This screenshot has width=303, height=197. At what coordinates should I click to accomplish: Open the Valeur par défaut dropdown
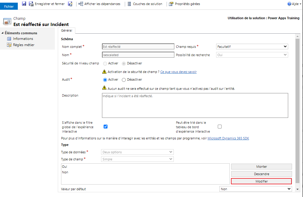point(256,189)
